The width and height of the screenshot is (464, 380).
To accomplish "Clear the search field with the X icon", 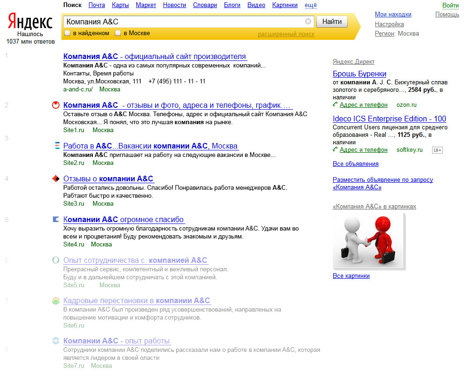I will [308, 21].
